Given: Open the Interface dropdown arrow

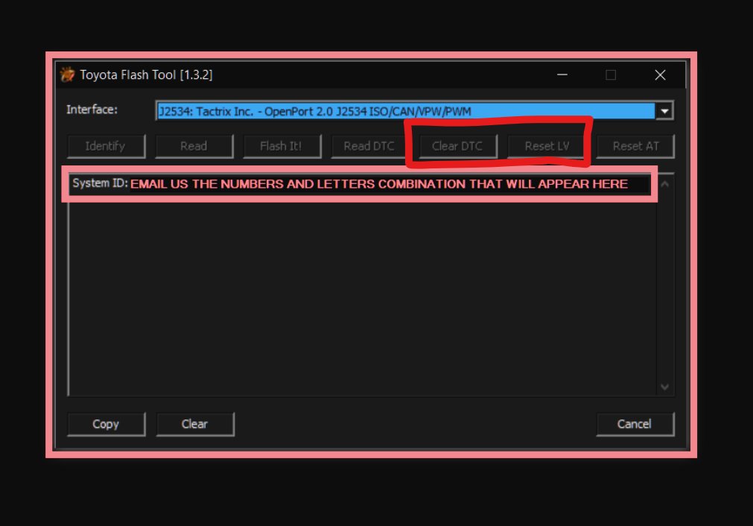Looking at the screenshot, I should click(x=664, y=111).
